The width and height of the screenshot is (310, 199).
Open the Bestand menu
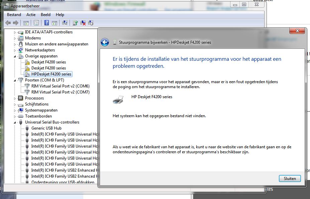coord(14,15)
